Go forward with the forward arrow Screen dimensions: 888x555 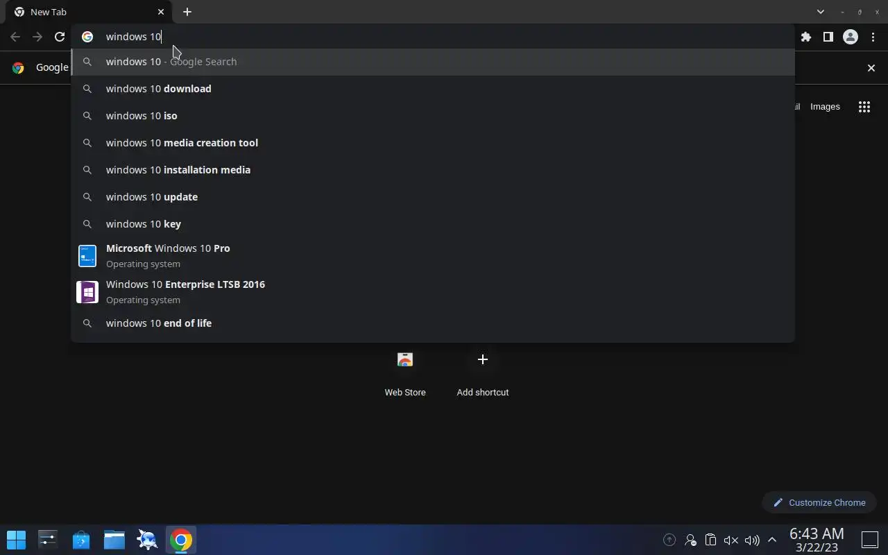tap(37, 37)
